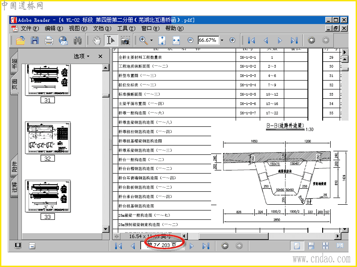Choose the Snapshot camera tool

point(125,40)
